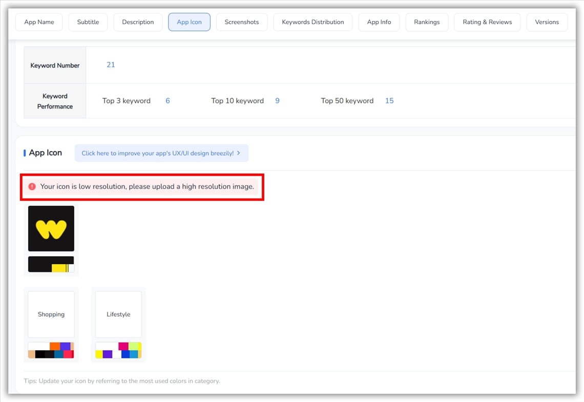This screenshot has width=584, height=402.
Task: Click the Top 50 keyword count 15
Action: (x=389, y=101)
